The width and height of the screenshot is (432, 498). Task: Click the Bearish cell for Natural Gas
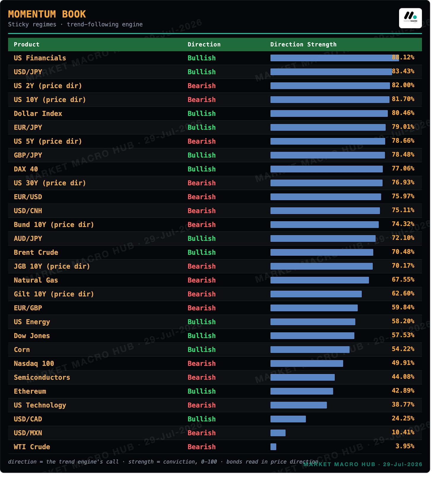pos(202,280)
